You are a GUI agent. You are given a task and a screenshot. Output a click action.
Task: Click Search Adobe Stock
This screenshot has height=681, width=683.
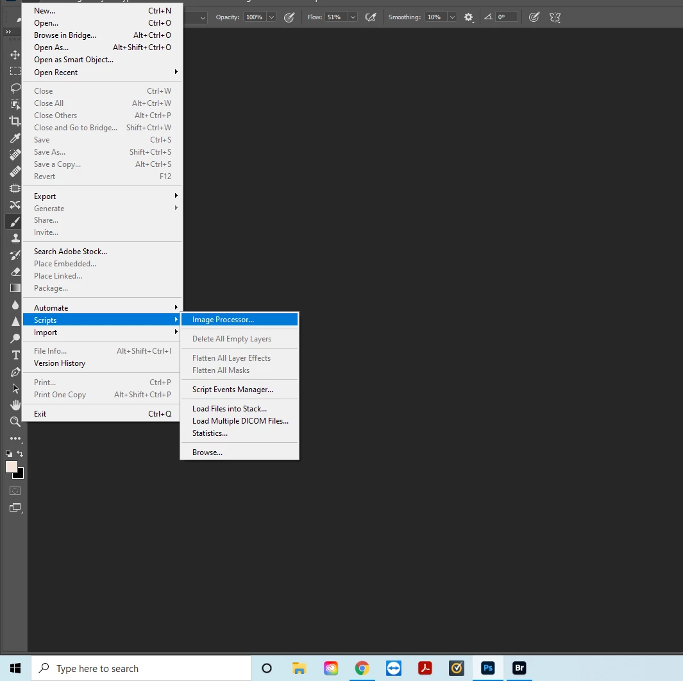click(103, 252)
